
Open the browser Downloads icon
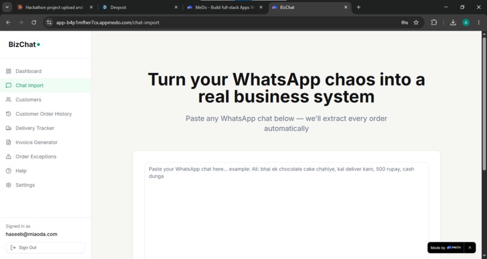pyautogui.click(x=453, y=22)
